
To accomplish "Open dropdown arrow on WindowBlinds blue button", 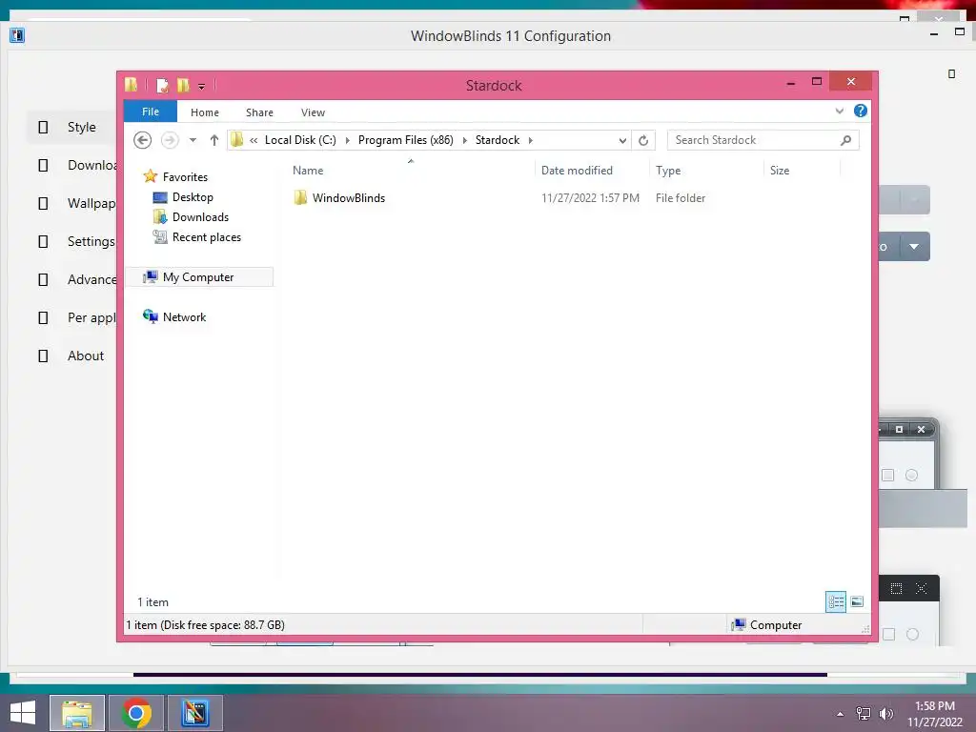I will click(x=914, y=247).
